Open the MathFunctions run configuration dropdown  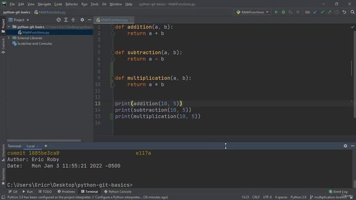coord(253,12)
